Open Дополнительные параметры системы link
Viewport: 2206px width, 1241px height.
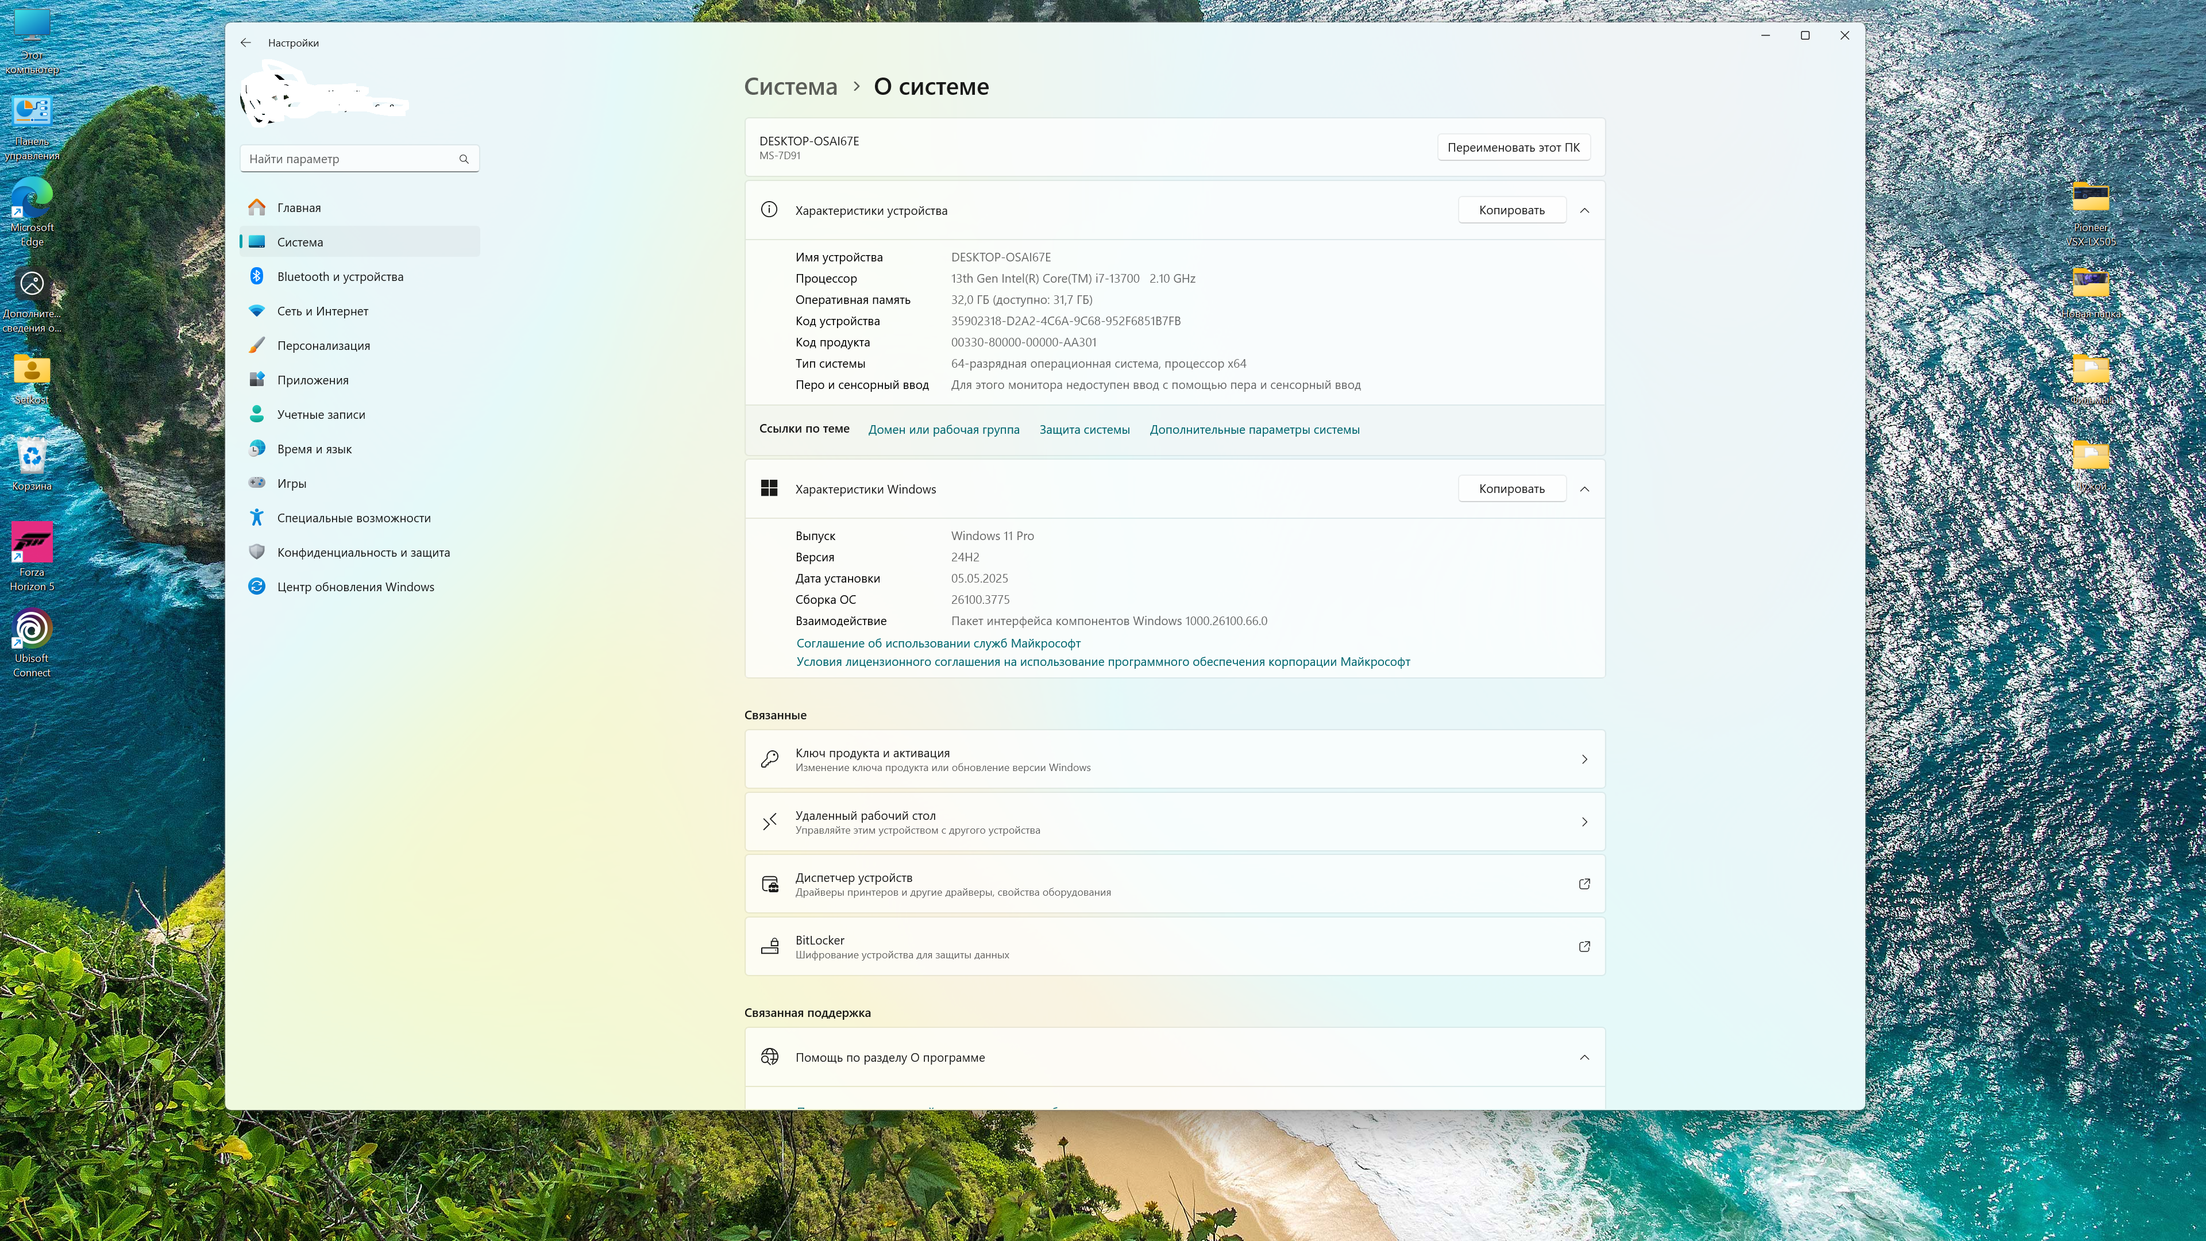click(x=1255, y=430)
